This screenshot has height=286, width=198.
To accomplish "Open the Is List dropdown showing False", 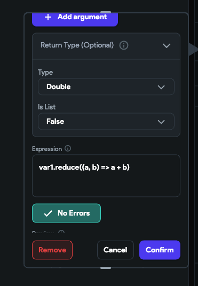I will (x=106, y=121).
